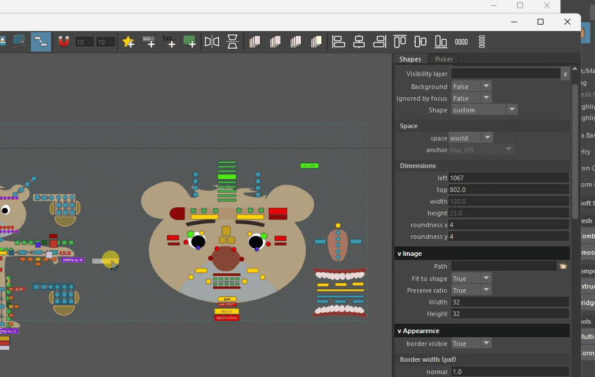Image resolution: width=595 pixels, height=377 pixels.
Task: Open the Ignored by focus dropdown
Action: point(471,98)
